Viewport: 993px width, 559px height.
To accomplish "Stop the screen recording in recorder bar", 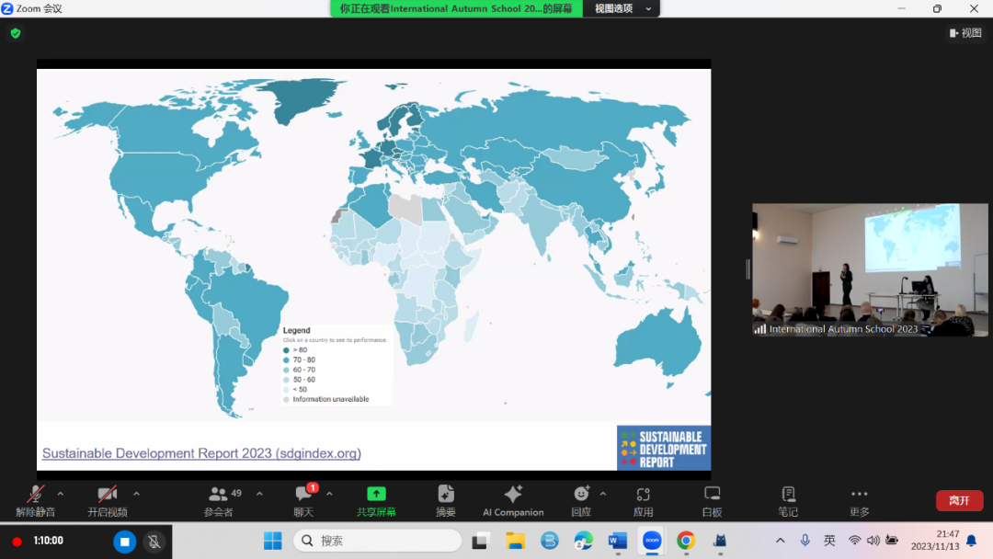I will click(x=125, y=542).
